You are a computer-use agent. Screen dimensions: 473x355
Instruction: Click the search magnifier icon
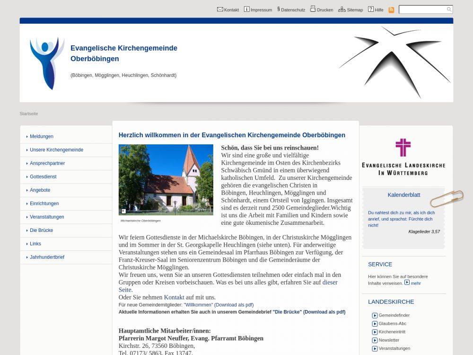pos(449,9)
